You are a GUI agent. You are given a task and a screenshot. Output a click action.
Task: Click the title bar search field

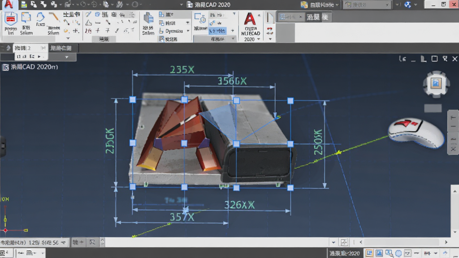[367, 4]
